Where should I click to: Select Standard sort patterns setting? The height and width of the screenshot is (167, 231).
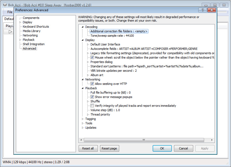coord(147,66)
